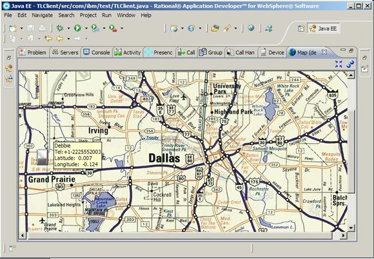Open the Debug dropdown arrow

pyautogui.click(x=68, y=28)
